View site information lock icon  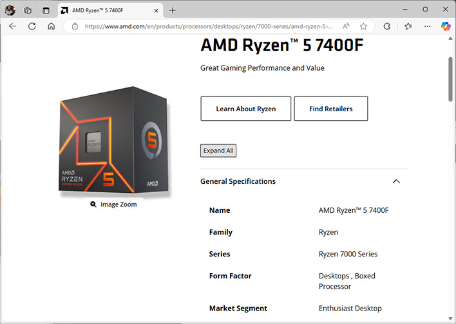(75, 26)
